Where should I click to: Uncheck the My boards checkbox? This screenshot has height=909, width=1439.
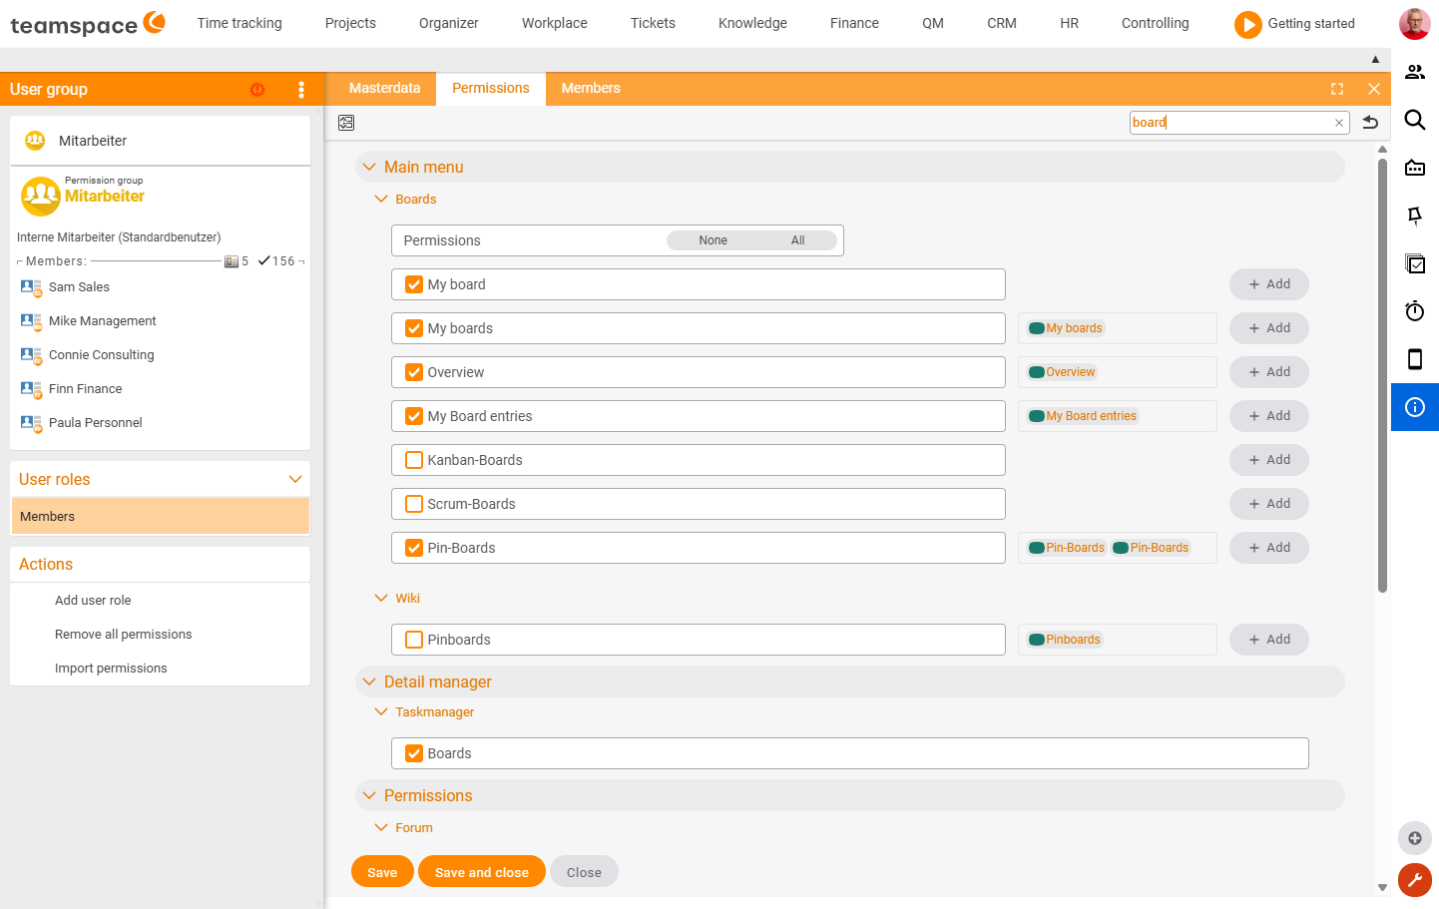414,328
